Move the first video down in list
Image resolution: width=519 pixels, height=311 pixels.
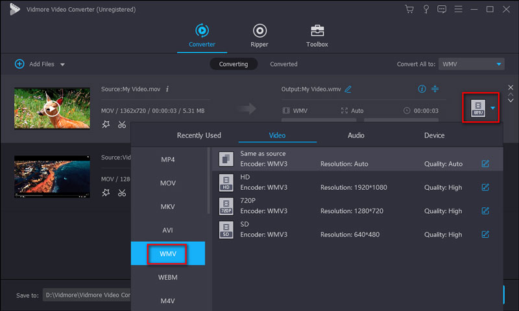tap(511, 100)
